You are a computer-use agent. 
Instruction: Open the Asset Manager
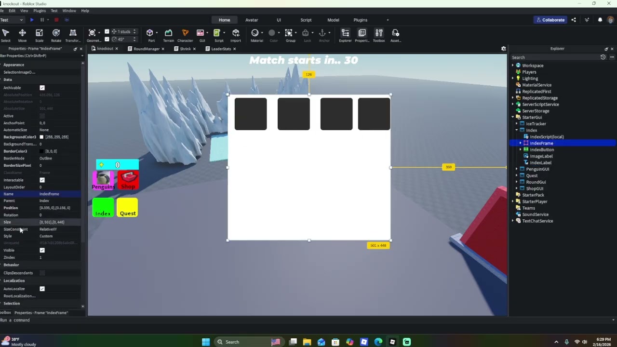click(x=395, y=35)
